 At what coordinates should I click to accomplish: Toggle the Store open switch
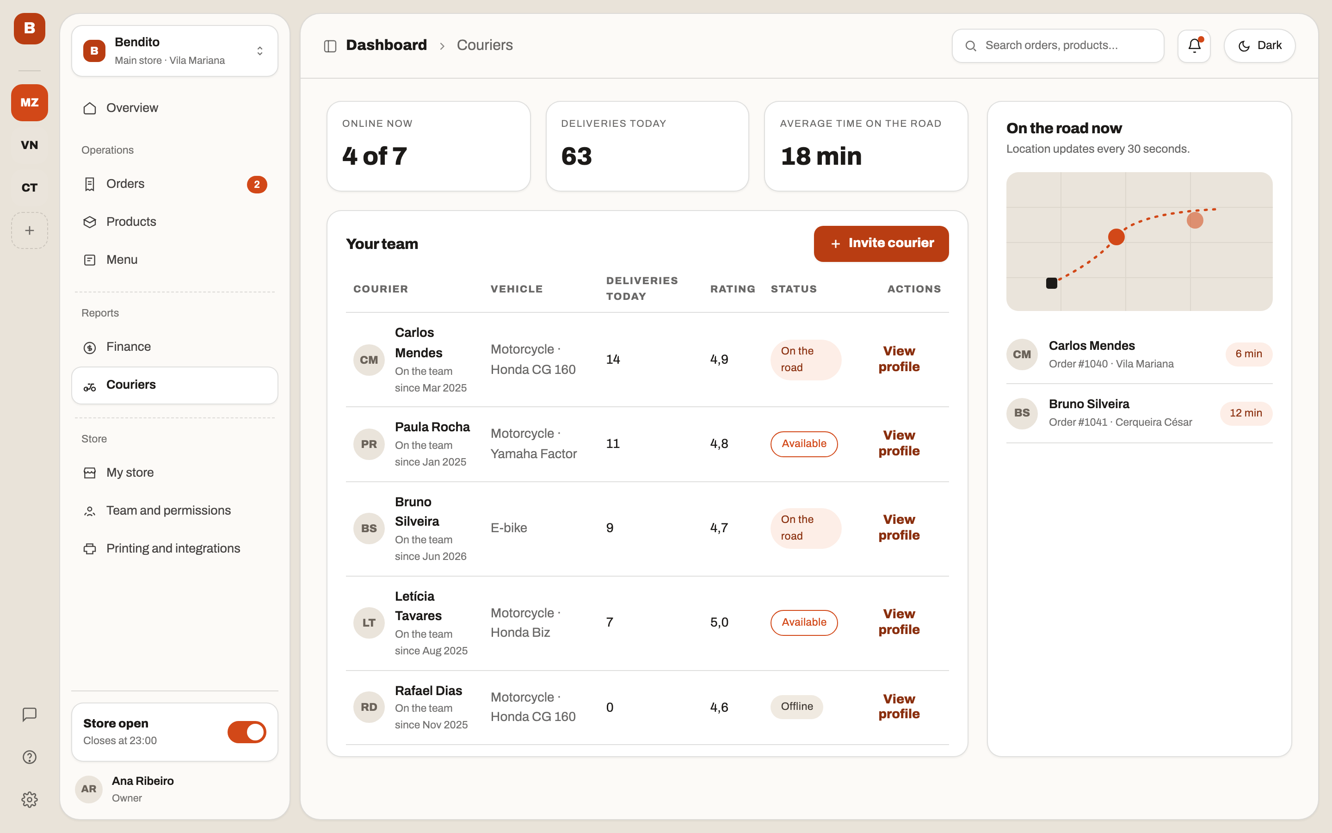click(247, 732)
